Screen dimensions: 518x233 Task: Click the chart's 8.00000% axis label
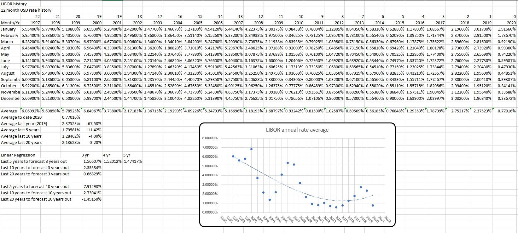click(210, 138)
